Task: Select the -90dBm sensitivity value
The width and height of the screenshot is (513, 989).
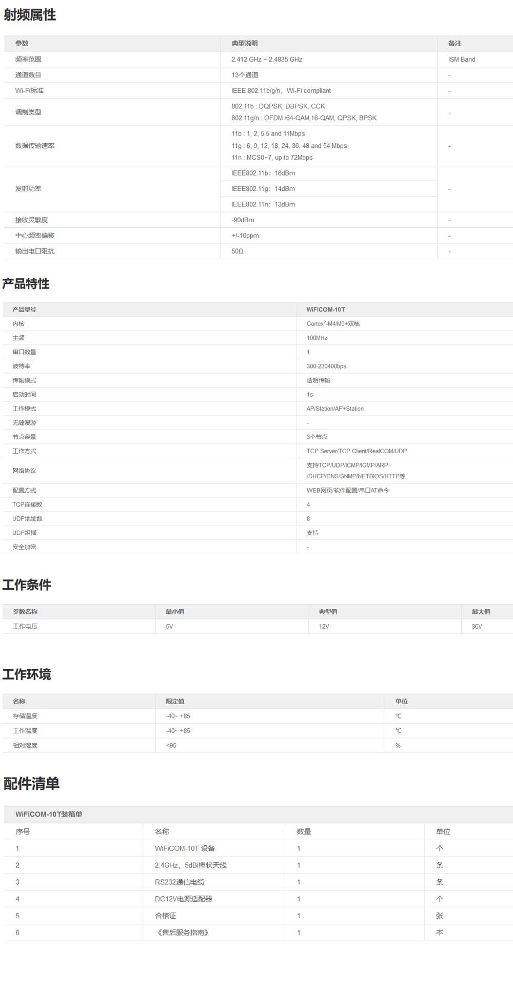Action: (x=243, y=220)
